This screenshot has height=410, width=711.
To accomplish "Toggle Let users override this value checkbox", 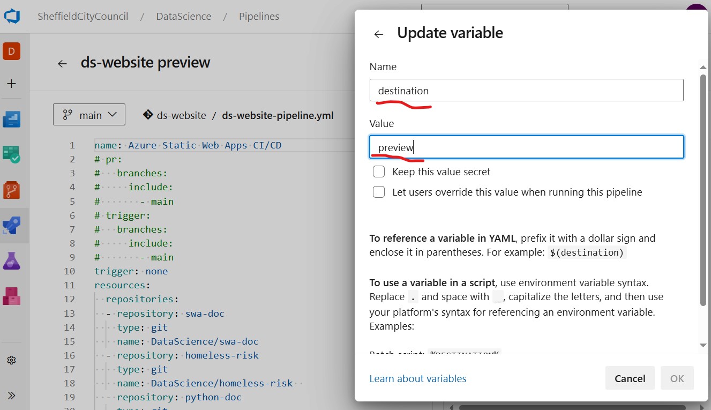I will 379,192.
